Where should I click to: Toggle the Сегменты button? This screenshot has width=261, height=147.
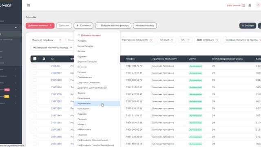[83, 25]
